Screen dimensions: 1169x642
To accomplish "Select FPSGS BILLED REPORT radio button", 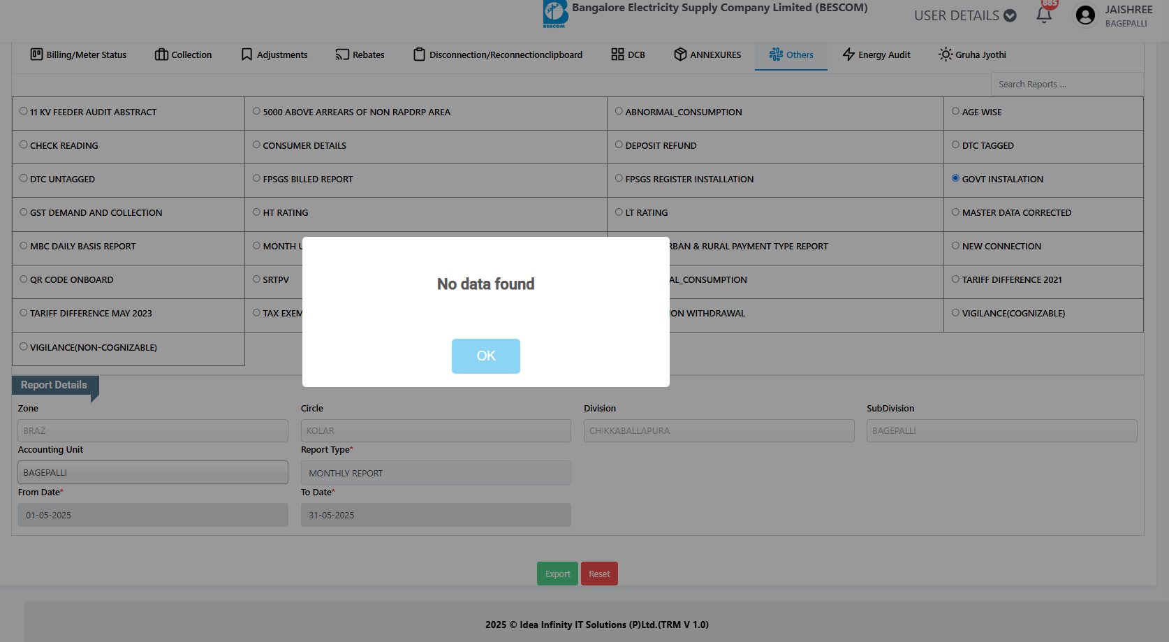I will click(256, 178).
